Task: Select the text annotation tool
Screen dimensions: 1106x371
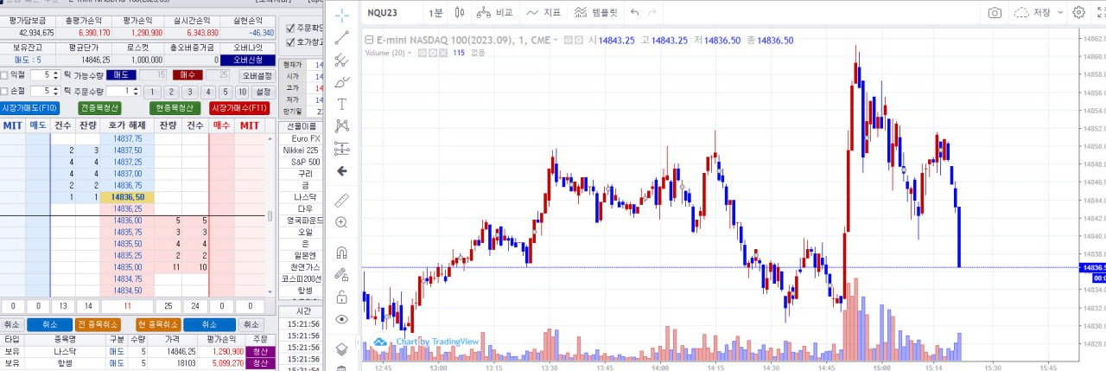Action: tap(342, 104)
